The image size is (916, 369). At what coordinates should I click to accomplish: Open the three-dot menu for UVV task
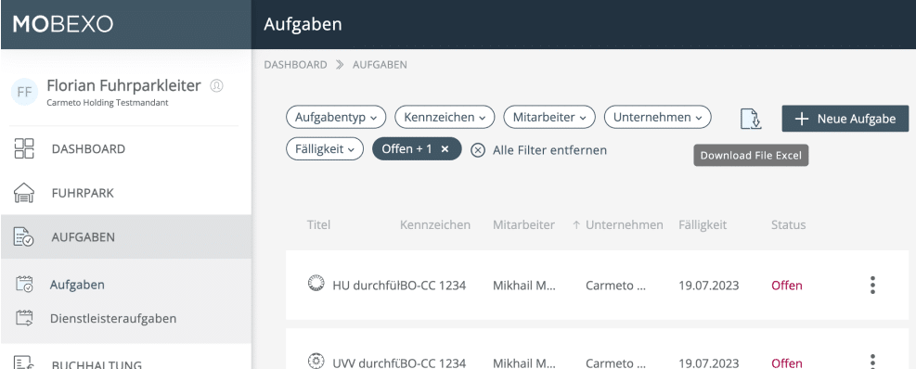(872, 362)
